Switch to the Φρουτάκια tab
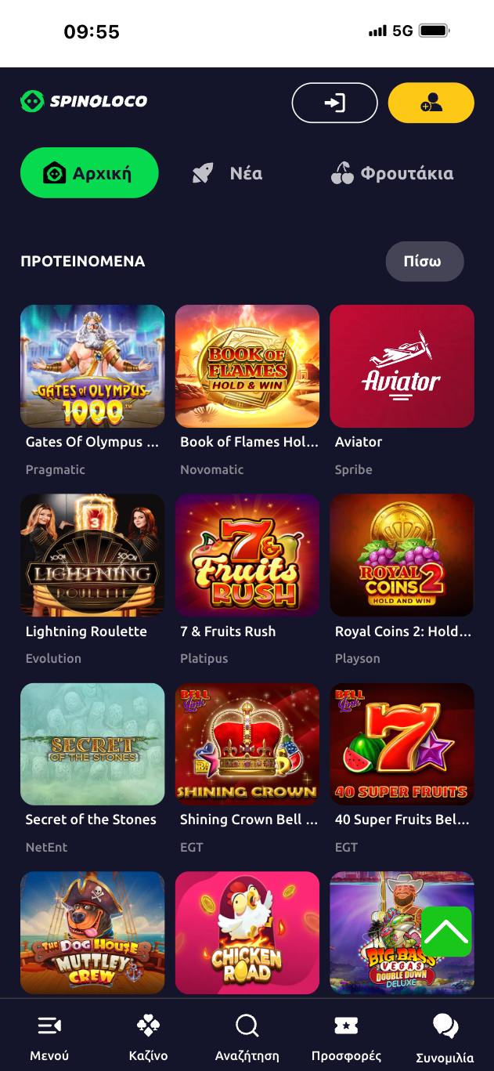This screenshot has width=494, height=1071. [x=392, y=173]
